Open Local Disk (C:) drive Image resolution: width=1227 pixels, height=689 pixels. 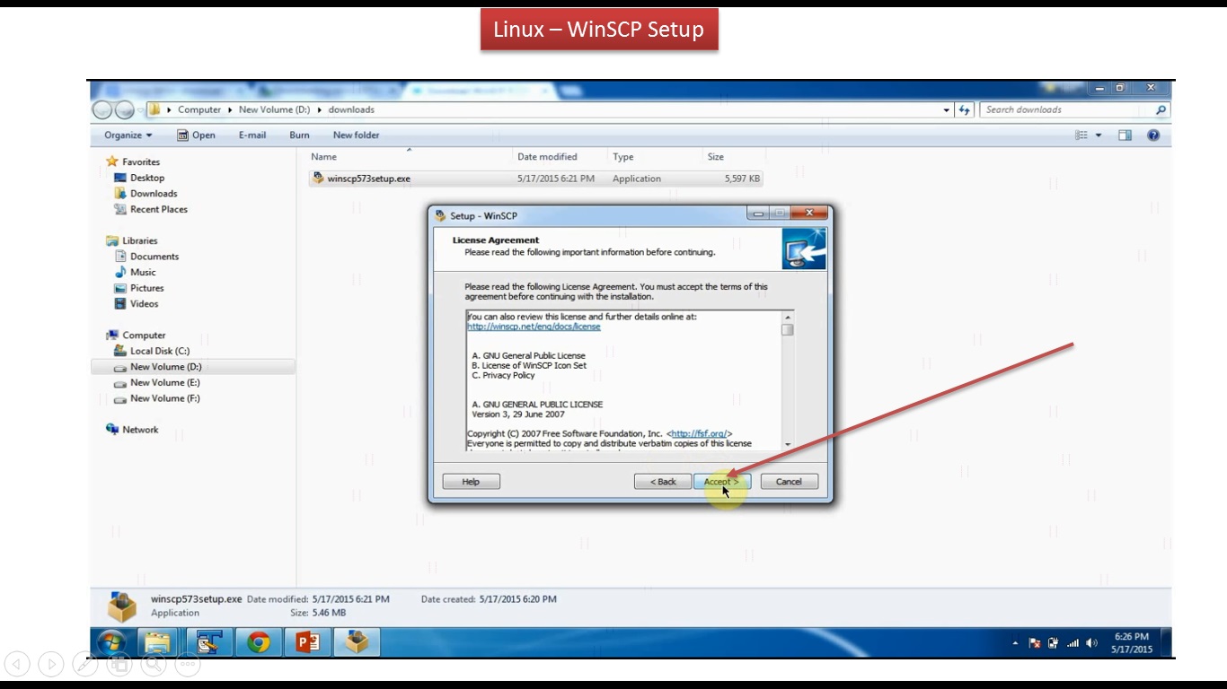click(152, 351)
